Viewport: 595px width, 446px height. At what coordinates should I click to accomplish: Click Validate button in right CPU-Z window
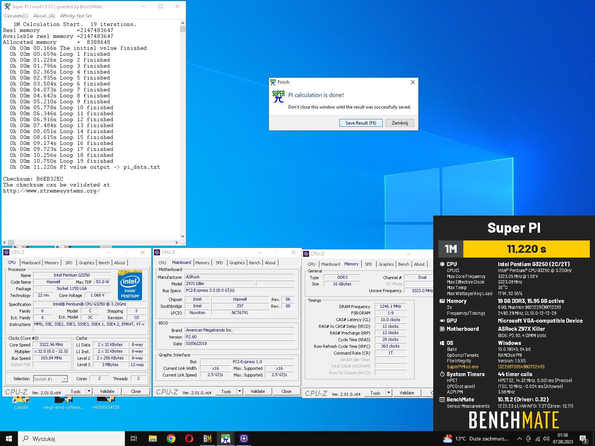(407, 393)
